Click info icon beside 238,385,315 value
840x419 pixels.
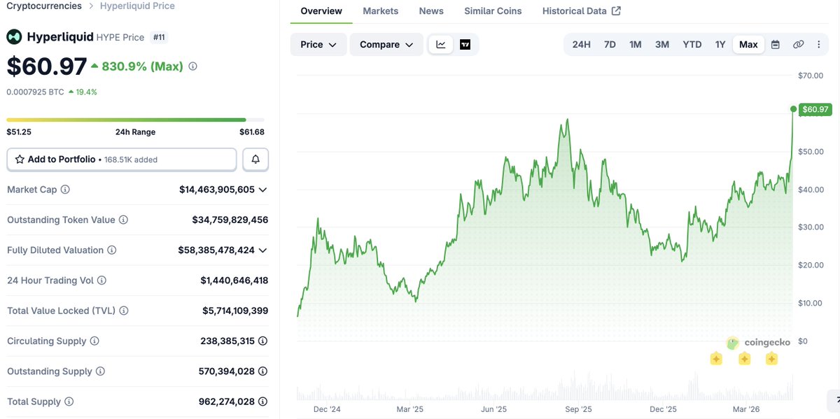(263, 341)
